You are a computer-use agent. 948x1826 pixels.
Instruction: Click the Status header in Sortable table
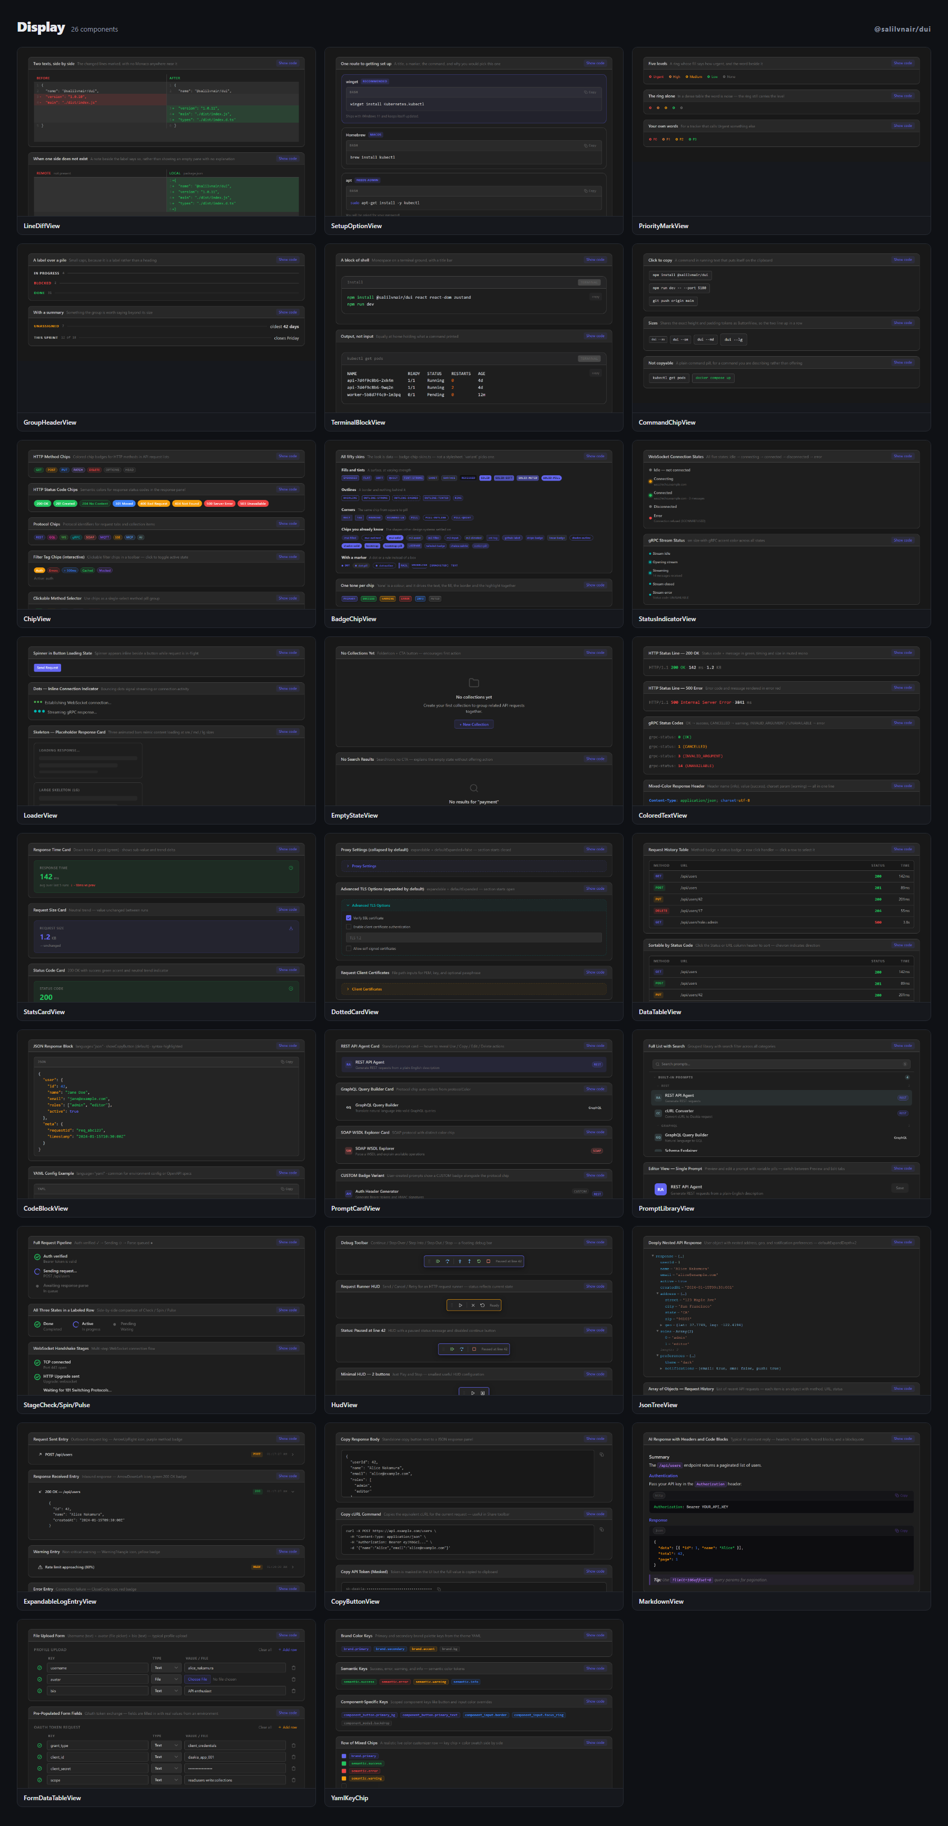(x=878, y=961)
